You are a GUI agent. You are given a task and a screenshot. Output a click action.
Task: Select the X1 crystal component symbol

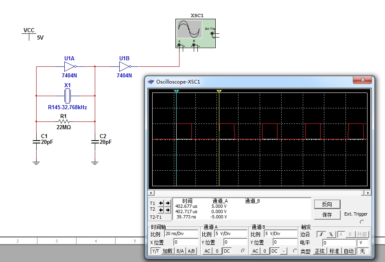click(x=68, y=97)
